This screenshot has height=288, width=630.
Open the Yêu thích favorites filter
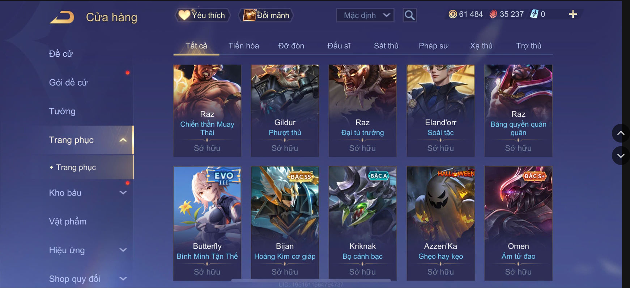[x=203, y=15]
